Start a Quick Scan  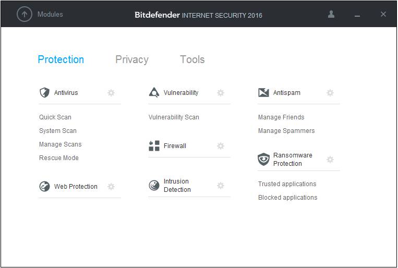pos(55,117)
